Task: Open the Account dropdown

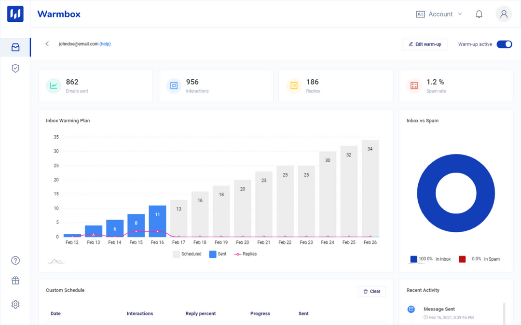Action: pos(439,14)
